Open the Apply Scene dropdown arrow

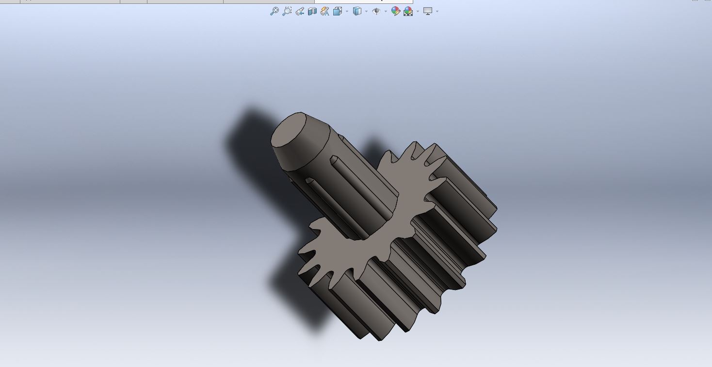pos(418,11)
